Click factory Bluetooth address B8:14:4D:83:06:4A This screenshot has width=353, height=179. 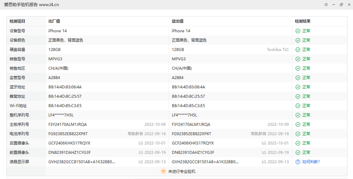[65, 87]
